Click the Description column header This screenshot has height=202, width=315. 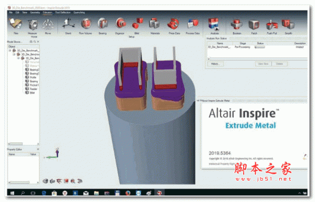pos(300,43)
